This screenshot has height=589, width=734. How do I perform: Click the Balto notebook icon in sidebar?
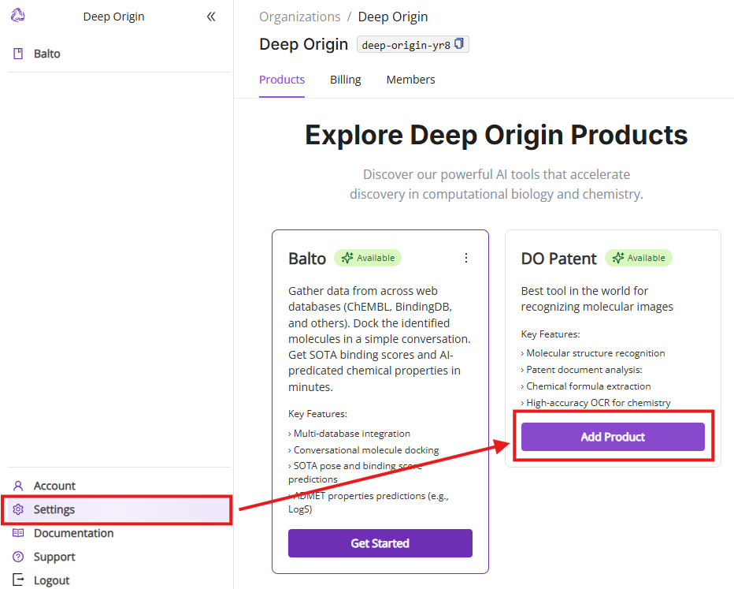(x=18, y=54)
